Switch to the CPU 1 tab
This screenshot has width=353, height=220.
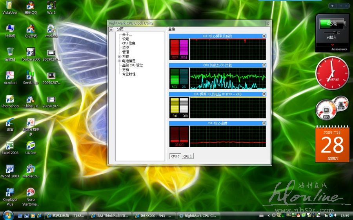coord(187,156)
